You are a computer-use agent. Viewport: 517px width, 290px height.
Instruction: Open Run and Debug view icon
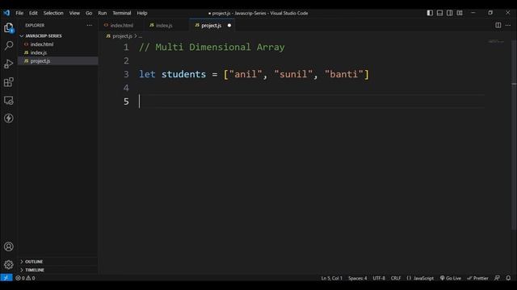pos(9,64)
